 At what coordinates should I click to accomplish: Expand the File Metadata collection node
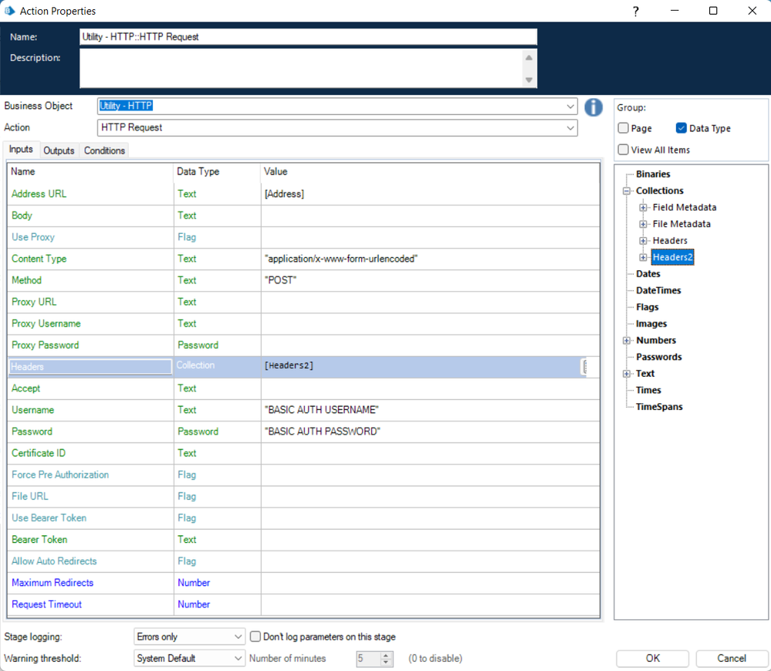(643, 224)
